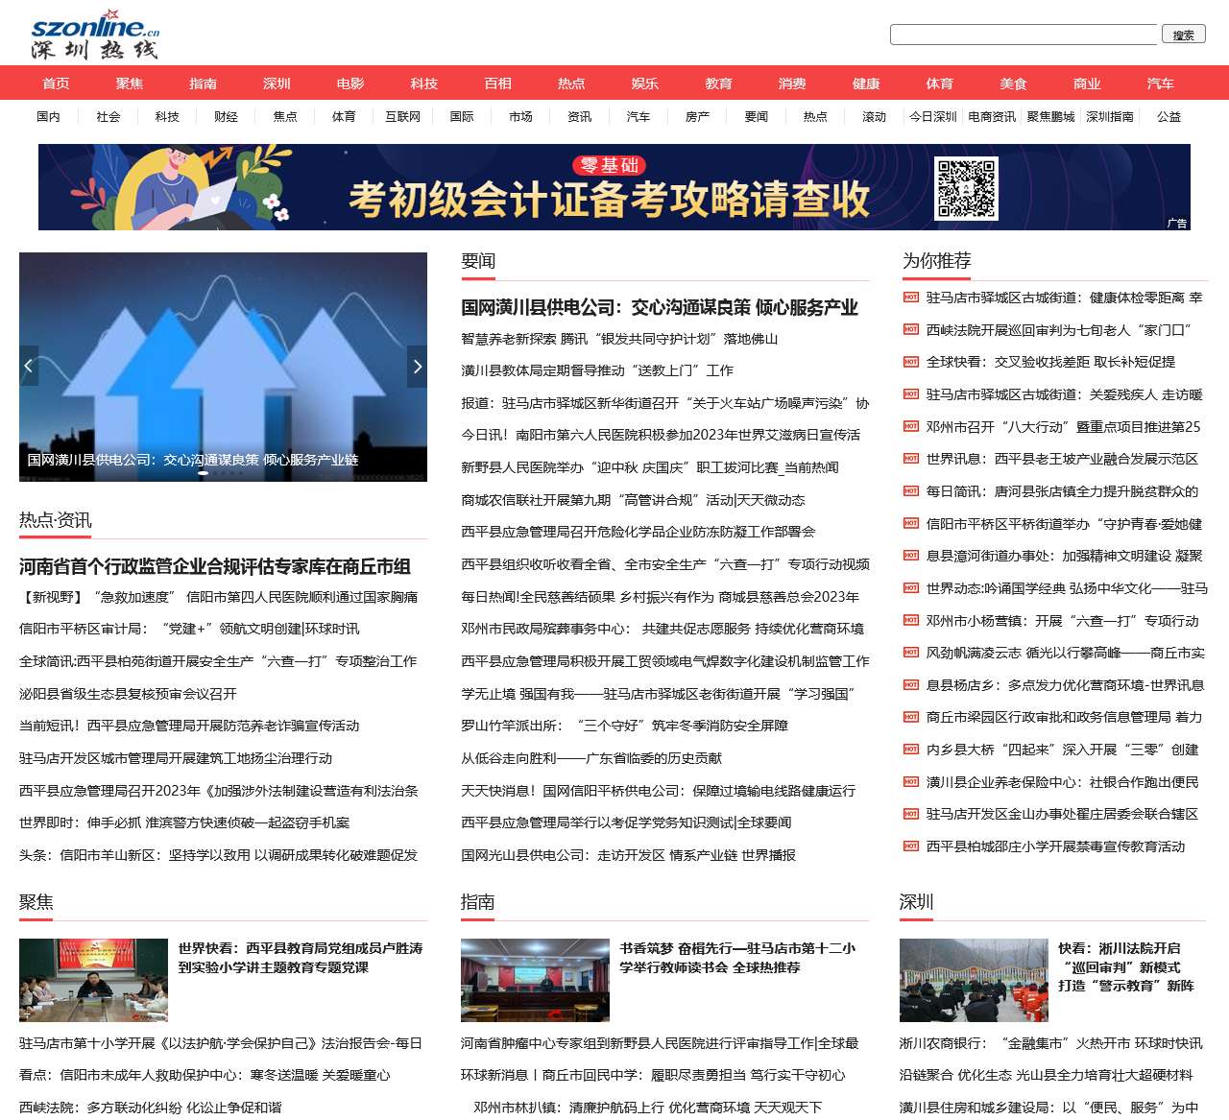Open headline 国网潢川县供电公司 under 要闻

(x=659, y=307)
